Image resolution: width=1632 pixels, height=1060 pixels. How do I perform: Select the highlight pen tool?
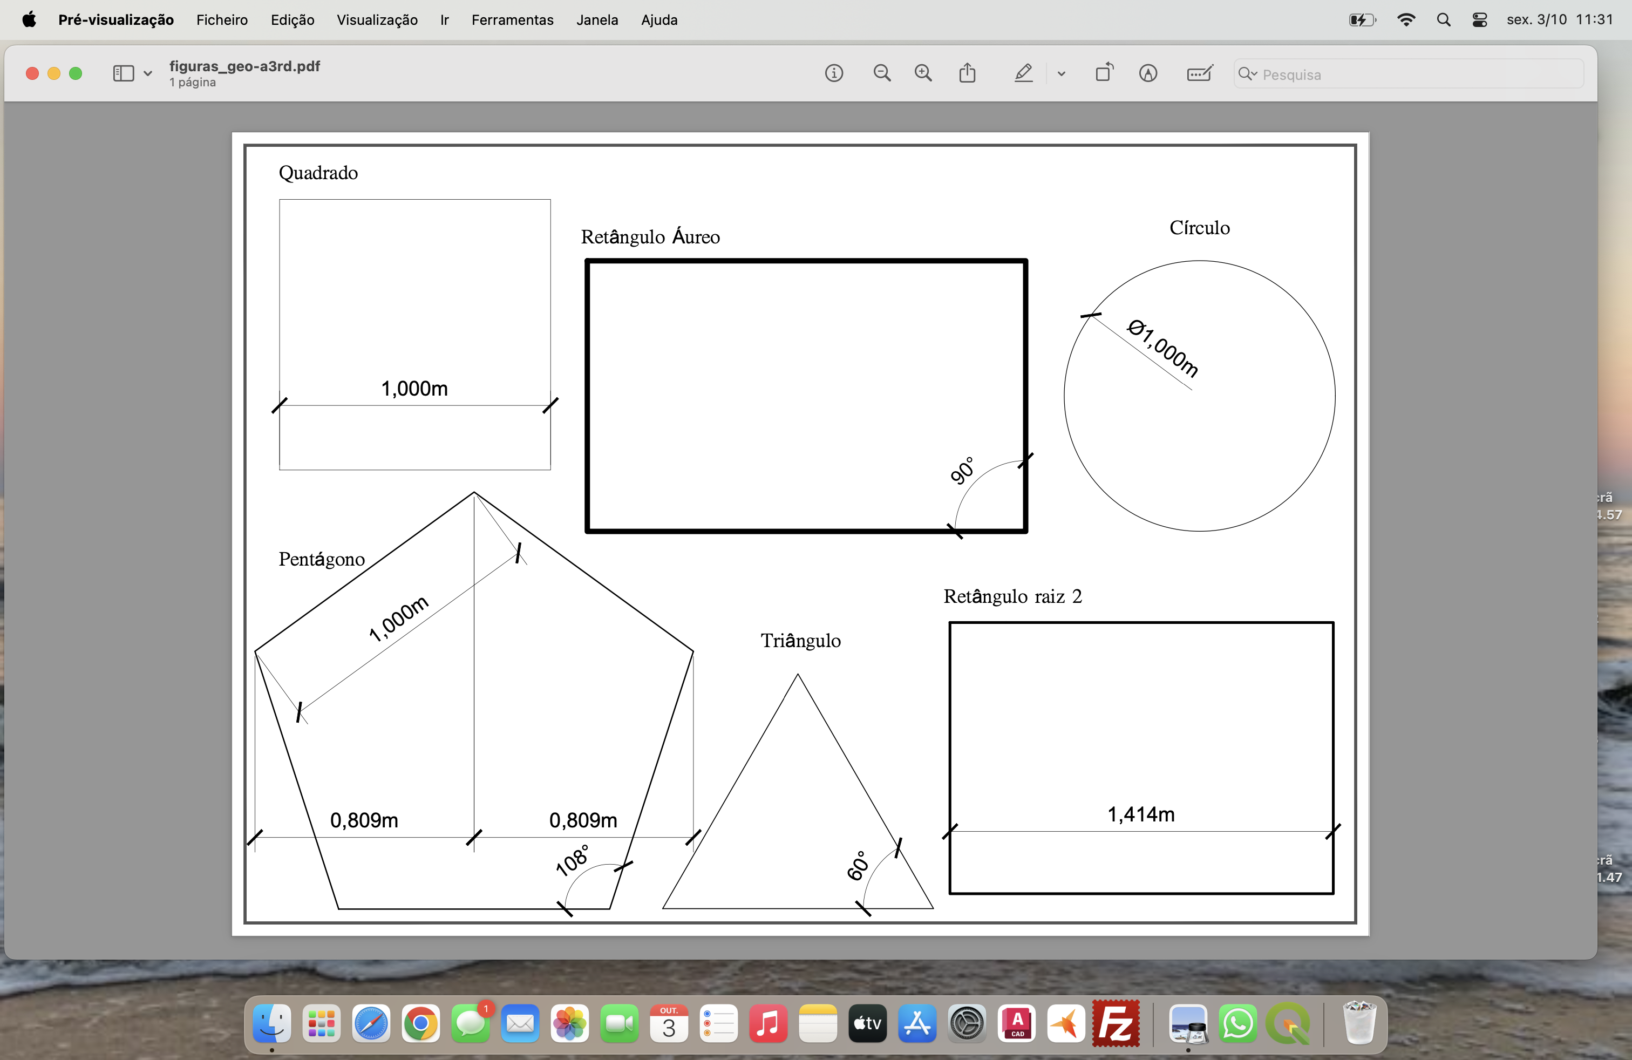coord(1023,73)
